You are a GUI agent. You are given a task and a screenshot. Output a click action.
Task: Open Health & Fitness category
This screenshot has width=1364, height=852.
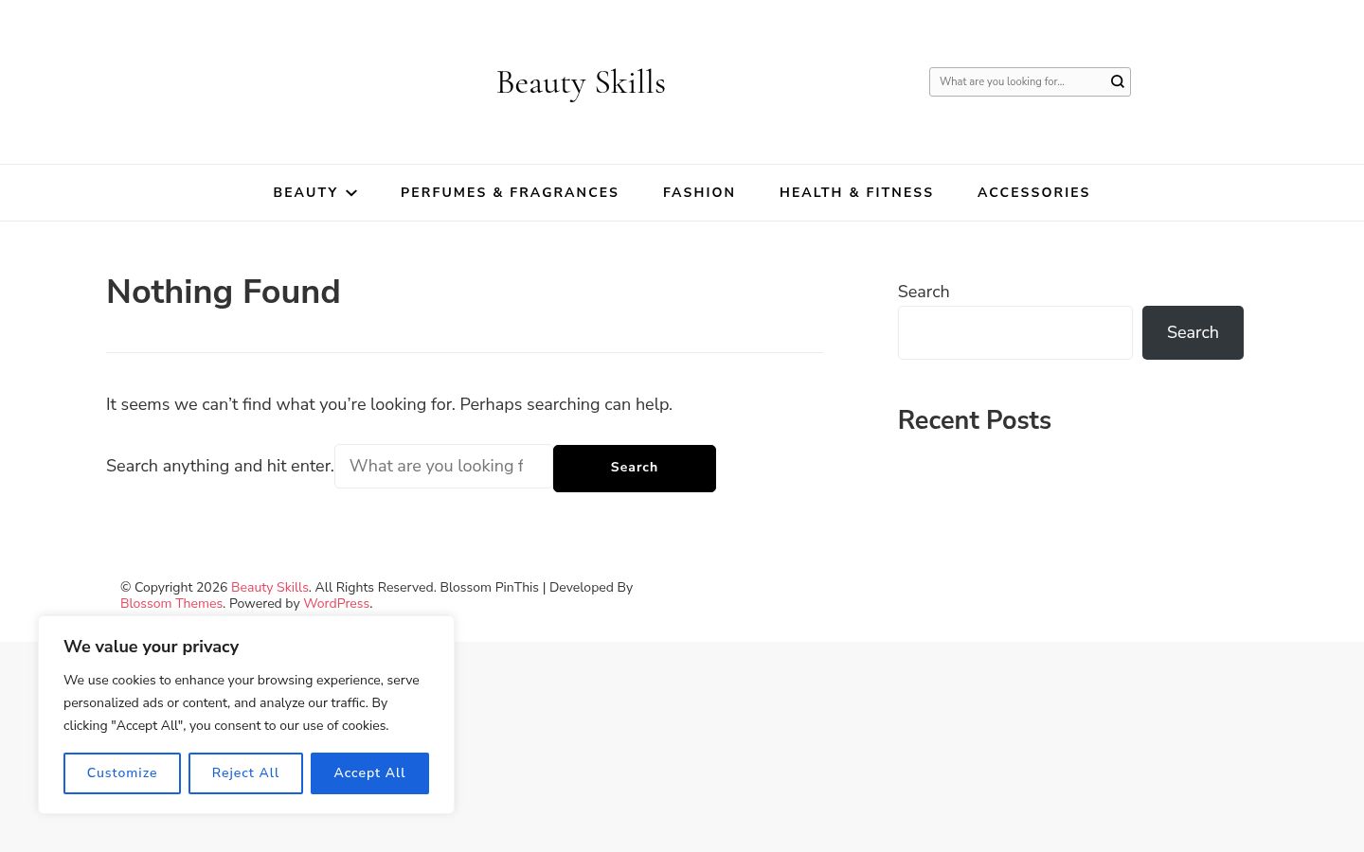pos(856,192)
